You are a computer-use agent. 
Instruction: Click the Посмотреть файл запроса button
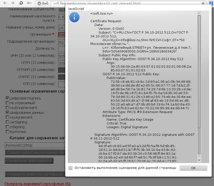(29, 161)
